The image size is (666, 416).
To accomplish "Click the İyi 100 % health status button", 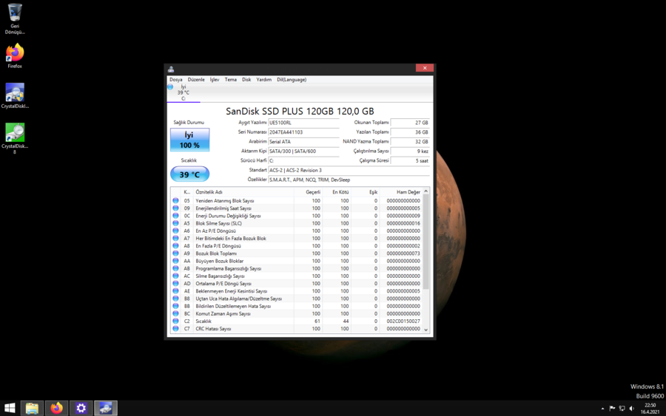I will [x=189, y=140].
